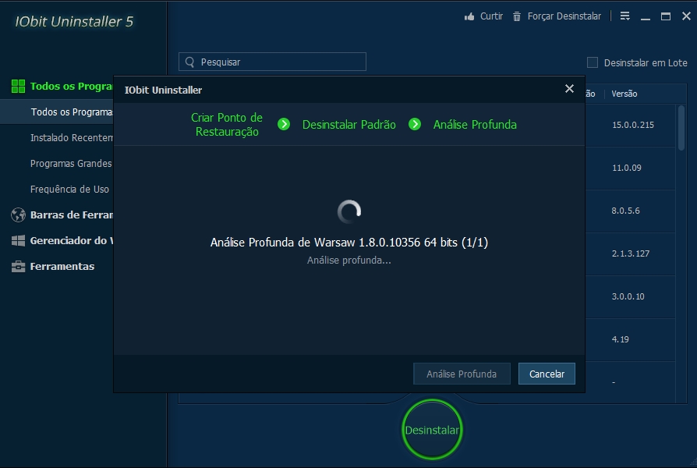The image size is (697, 468).
Task: Click the green arrow after Criar Ponto de Restauração
Action: coord(284,124)
